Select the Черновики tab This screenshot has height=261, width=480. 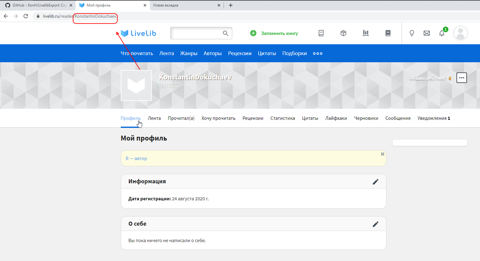point(366,118)
